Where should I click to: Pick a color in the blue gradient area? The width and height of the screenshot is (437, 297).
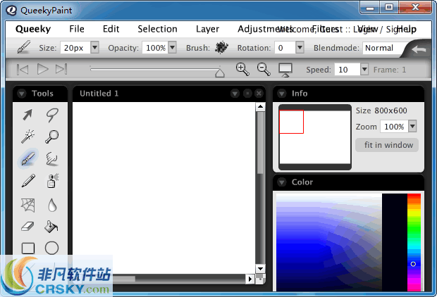329,242
